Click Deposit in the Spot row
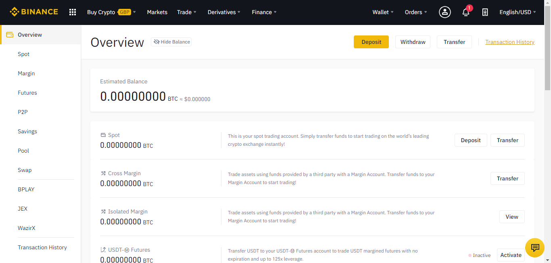Screen dimensions: 551x263 [471, 140]
